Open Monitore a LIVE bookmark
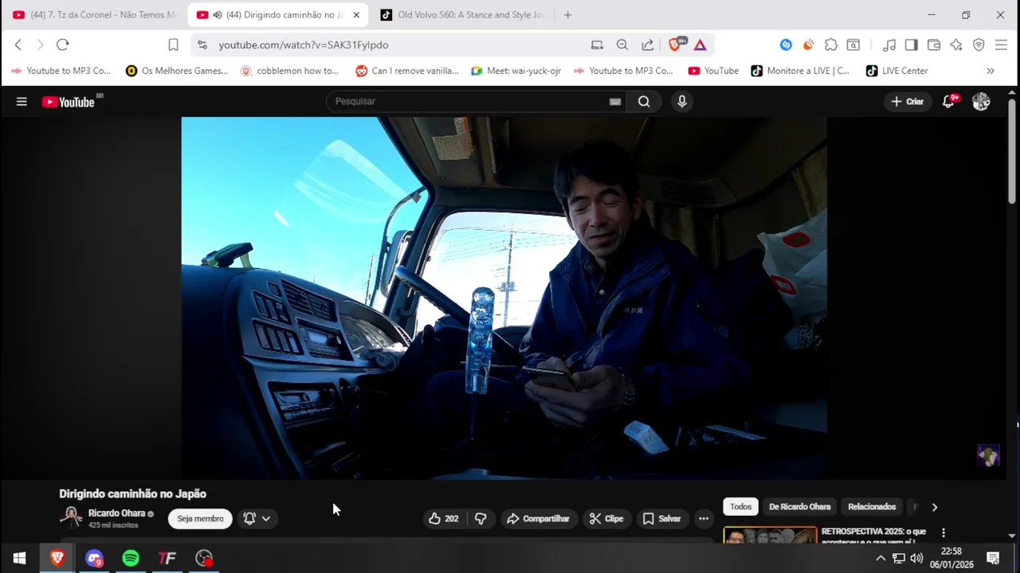The width and height of the screenshot is (1020, 573). click(x=800, y=71)
